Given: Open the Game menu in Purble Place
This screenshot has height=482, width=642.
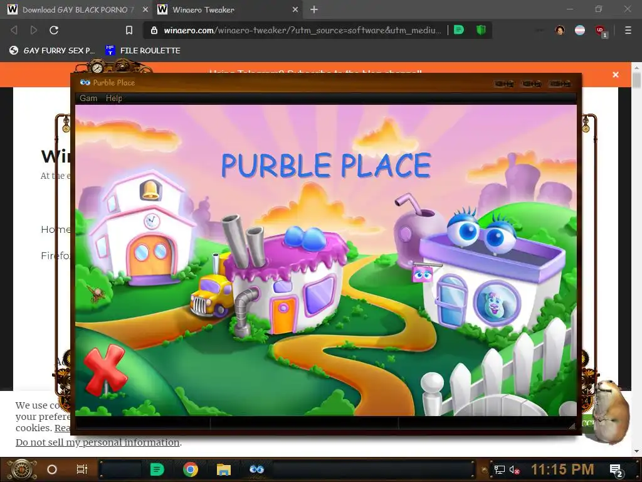Looking at the screenshot, I should pyautogui.click(x=88, y=98).
